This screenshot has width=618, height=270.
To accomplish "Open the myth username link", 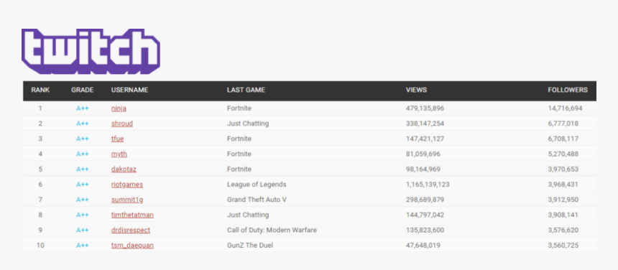I will coord(119,154).
